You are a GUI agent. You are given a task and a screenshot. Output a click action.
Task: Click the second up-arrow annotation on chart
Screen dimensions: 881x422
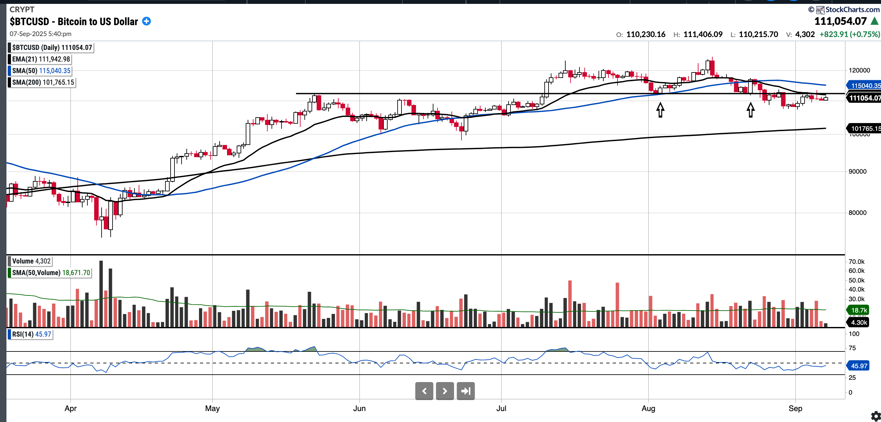coord(750,110)
